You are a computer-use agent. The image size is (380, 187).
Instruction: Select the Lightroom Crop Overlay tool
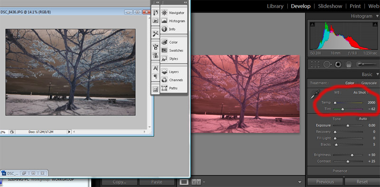point(315,64)
